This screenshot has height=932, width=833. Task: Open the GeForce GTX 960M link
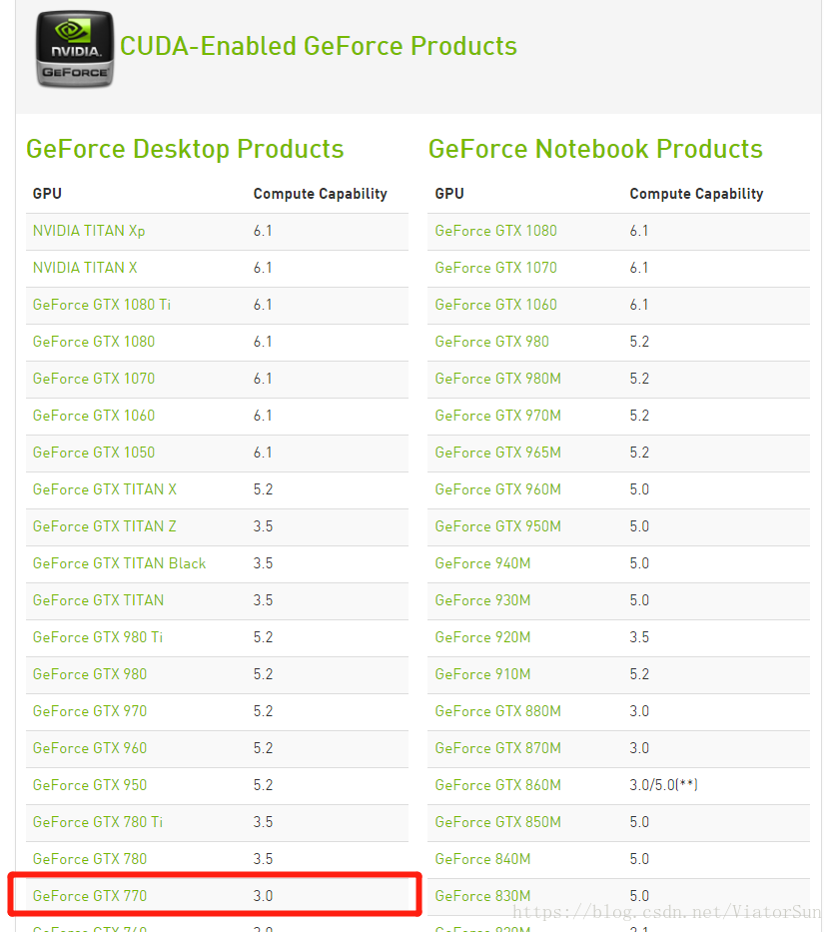(x=497, y=489)
